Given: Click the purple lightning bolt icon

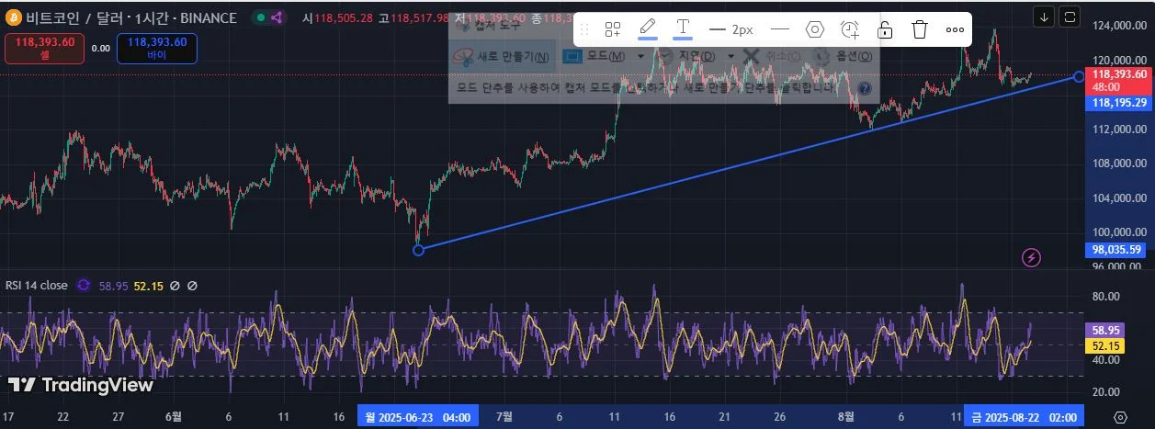Looking at the screenshot, I should [1031, 257].
